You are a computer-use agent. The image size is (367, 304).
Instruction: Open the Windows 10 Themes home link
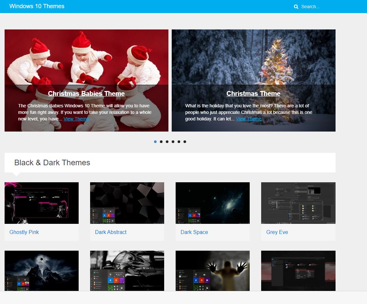point(37,6)
